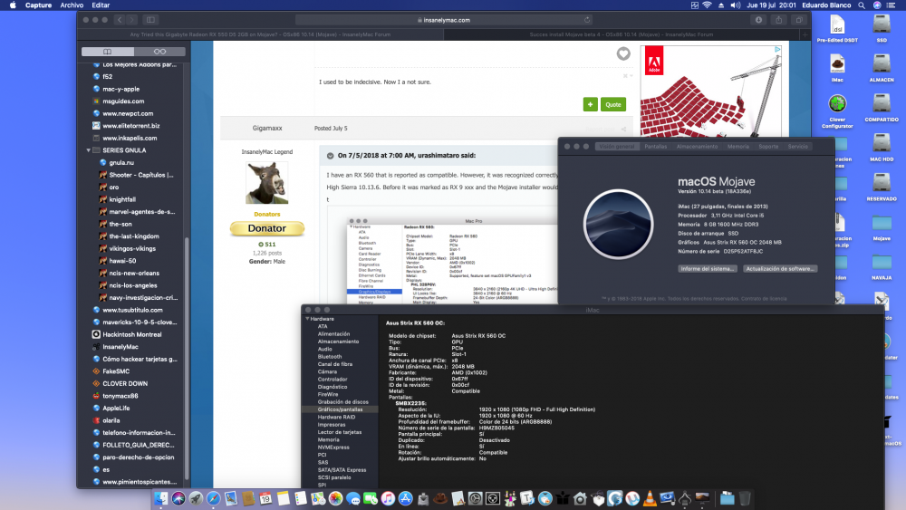Open Calendar icon in the Dock

pos(265,498)
